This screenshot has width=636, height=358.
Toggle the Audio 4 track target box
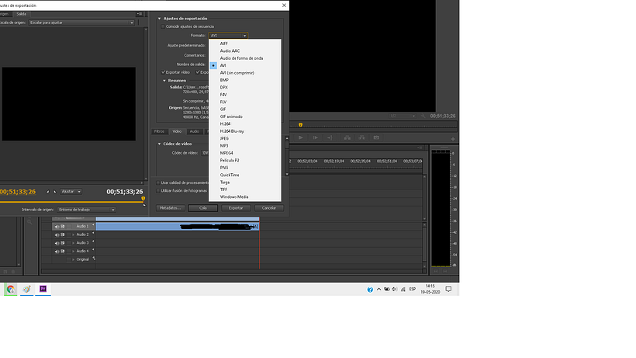(68, 252)
